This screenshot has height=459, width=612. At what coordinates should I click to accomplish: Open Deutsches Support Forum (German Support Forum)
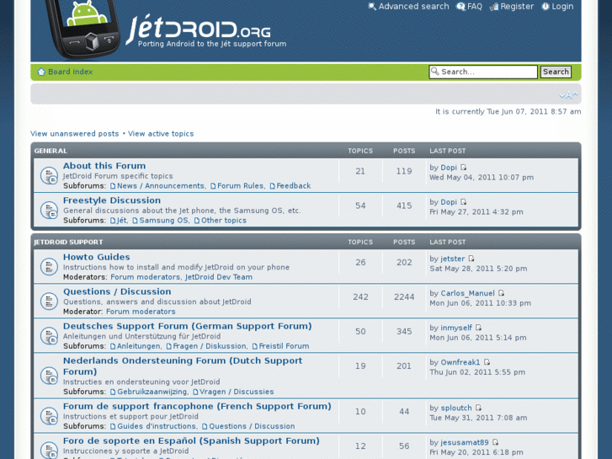[188, 326]
